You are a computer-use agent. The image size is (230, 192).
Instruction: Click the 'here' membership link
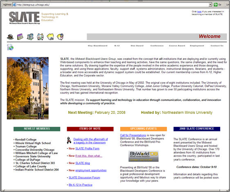199,11
